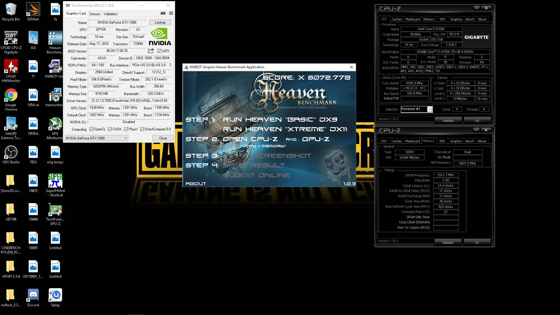Toggle the UEFI checkbox in GPU-Z

point(159,51)
